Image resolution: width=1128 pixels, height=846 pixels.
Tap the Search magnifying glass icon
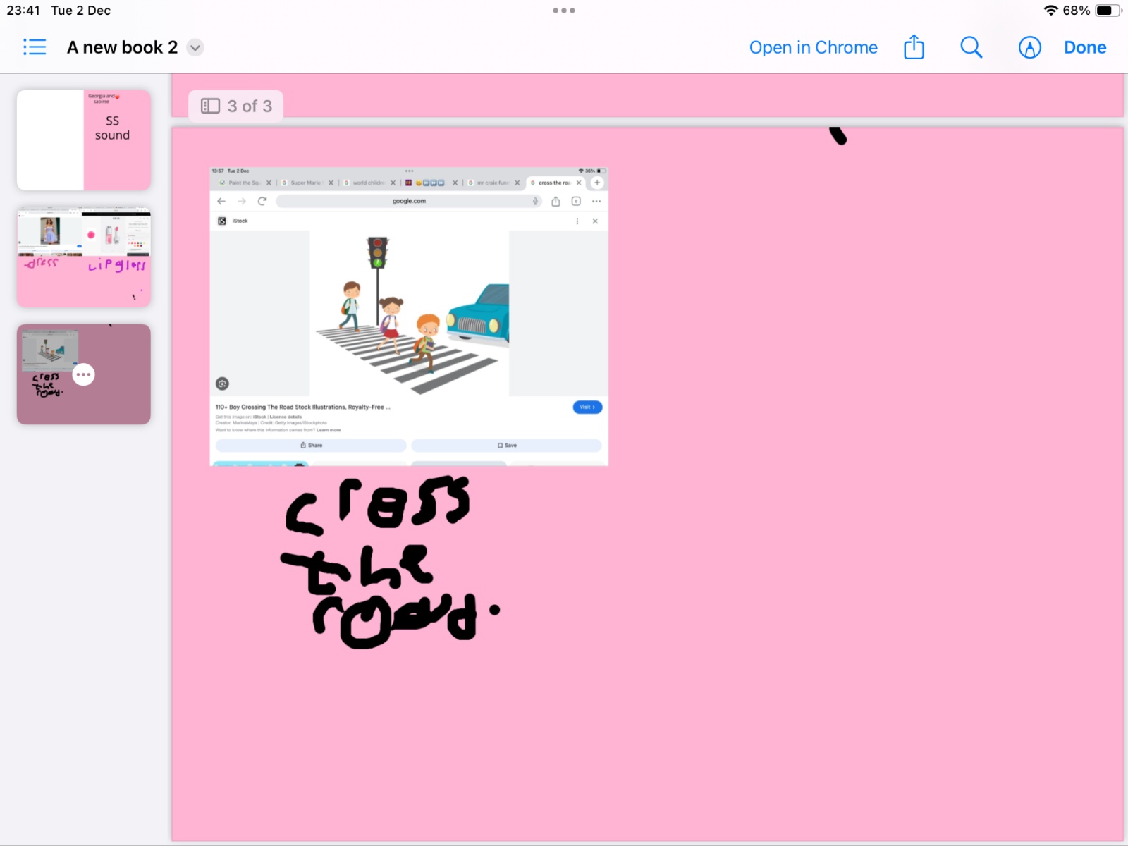pos(971,47)
